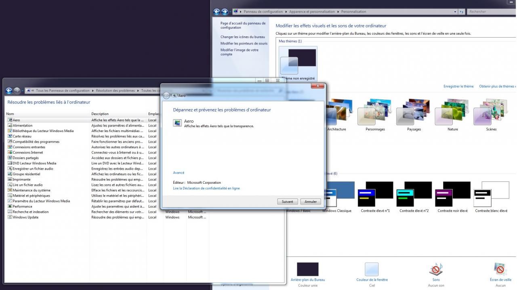Viewport: 517px width, 290px height.
Task: Select the Contraste élevé n°1 theme
Action: [375, 197]
